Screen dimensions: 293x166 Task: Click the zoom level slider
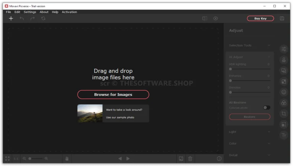click(35, 158)
